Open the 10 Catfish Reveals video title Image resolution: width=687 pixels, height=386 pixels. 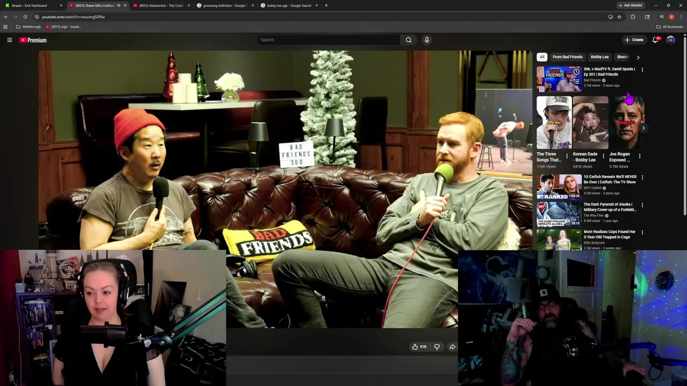click(610, 179)
